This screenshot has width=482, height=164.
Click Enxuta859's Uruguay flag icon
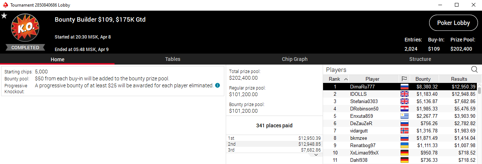pyautogui.click(x=404, y=116)
